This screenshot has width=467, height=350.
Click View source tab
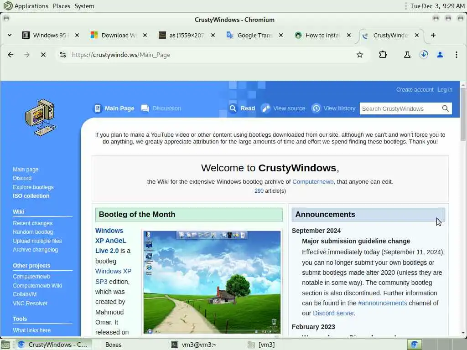[x=289, y=108]
